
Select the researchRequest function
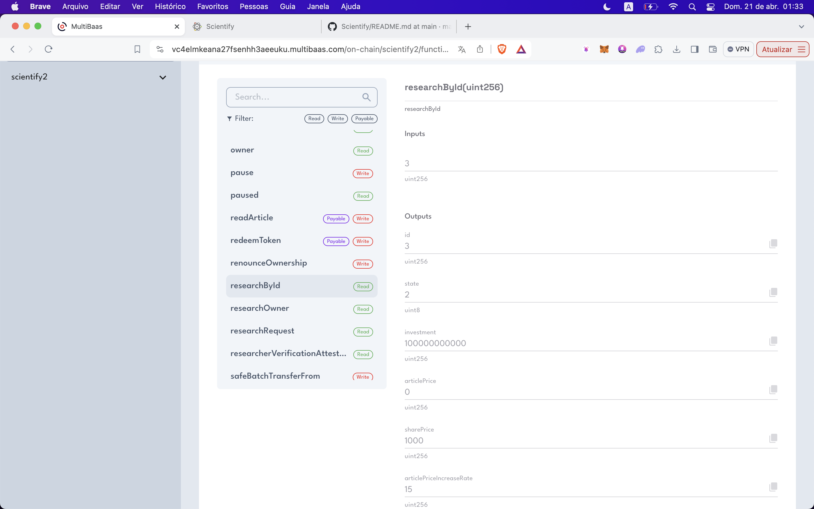302,331
